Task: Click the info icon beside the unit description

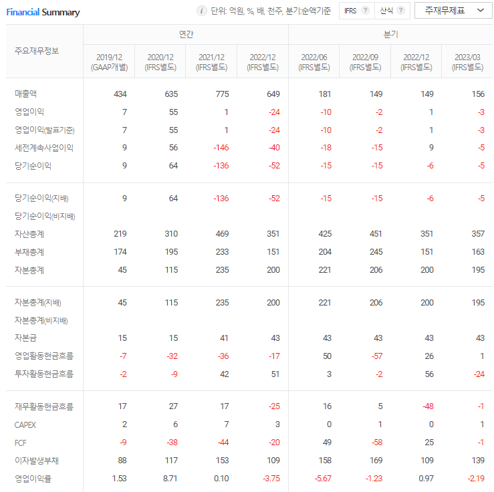Action: click(202, 11)
